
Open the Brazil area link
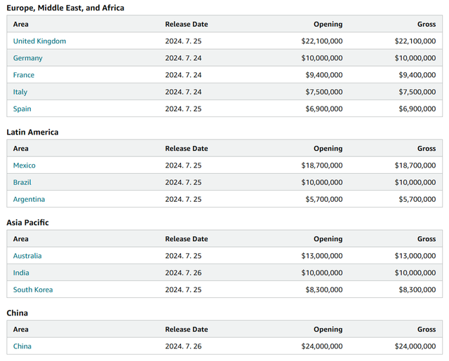pos(22,182)
